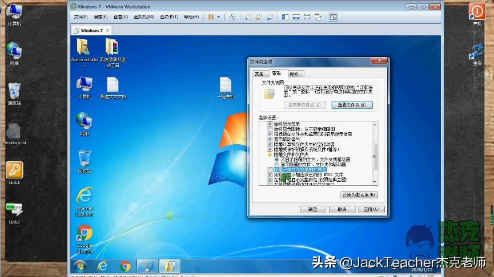
Task: Select the 系统激活及驱动工具 folder icon
Action: pos(113,53)
